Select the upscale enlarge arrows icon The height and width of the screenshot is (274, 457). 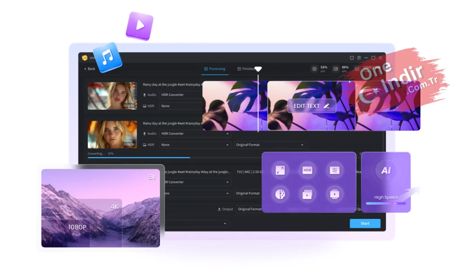pyautogui.click(x=281, y=170)
